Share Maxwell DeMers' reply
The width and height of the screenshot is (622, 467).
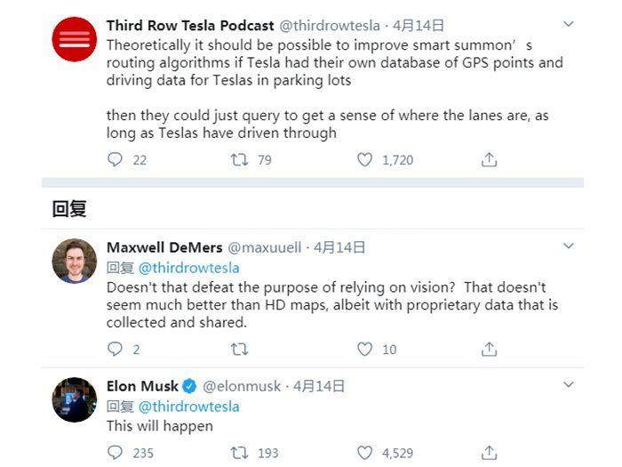click(x=489, y=350)
